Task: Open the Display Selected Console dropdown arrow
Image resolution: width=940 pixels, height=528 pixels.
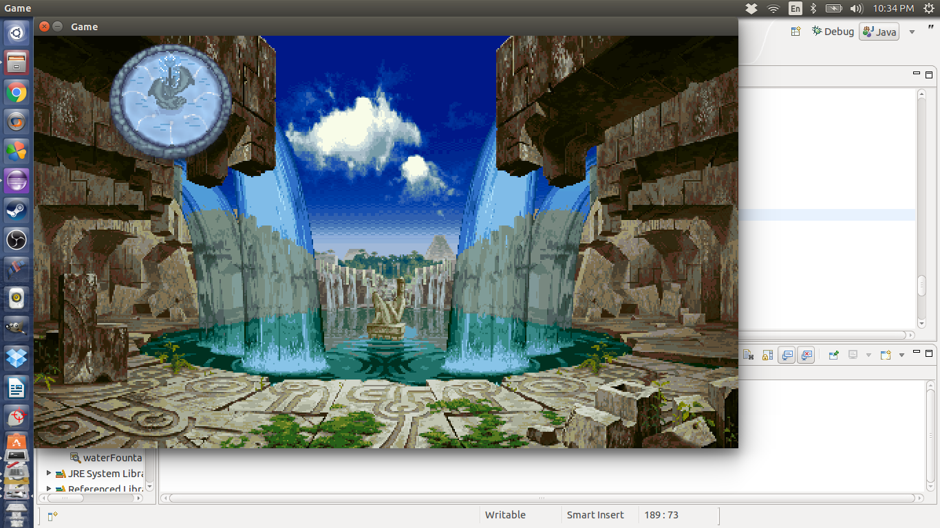Action: pos(868,355)
